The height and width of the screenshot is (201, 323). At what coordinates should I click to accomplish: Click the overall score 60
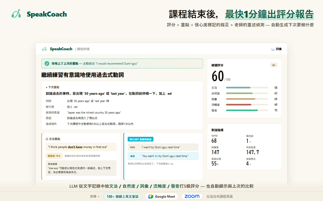(x=218, y=76)
